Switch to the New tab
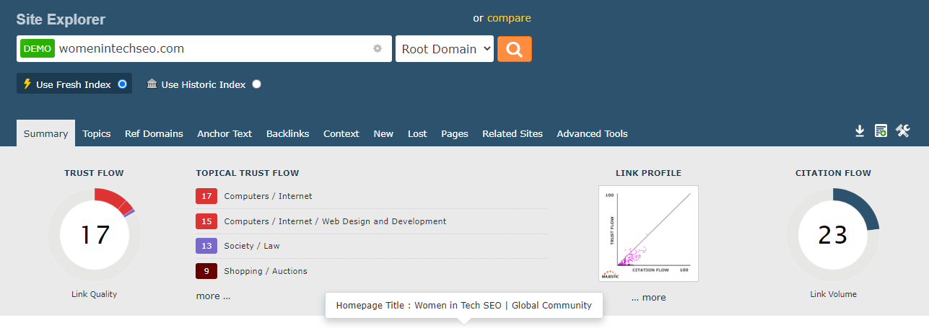Viewport: 929px width, 328px height. point(383,133)
